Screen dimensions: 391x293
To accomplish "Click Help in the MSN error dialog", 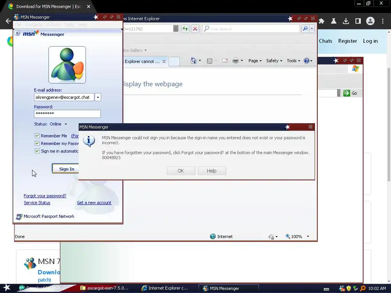I will (x=212, y=171).
